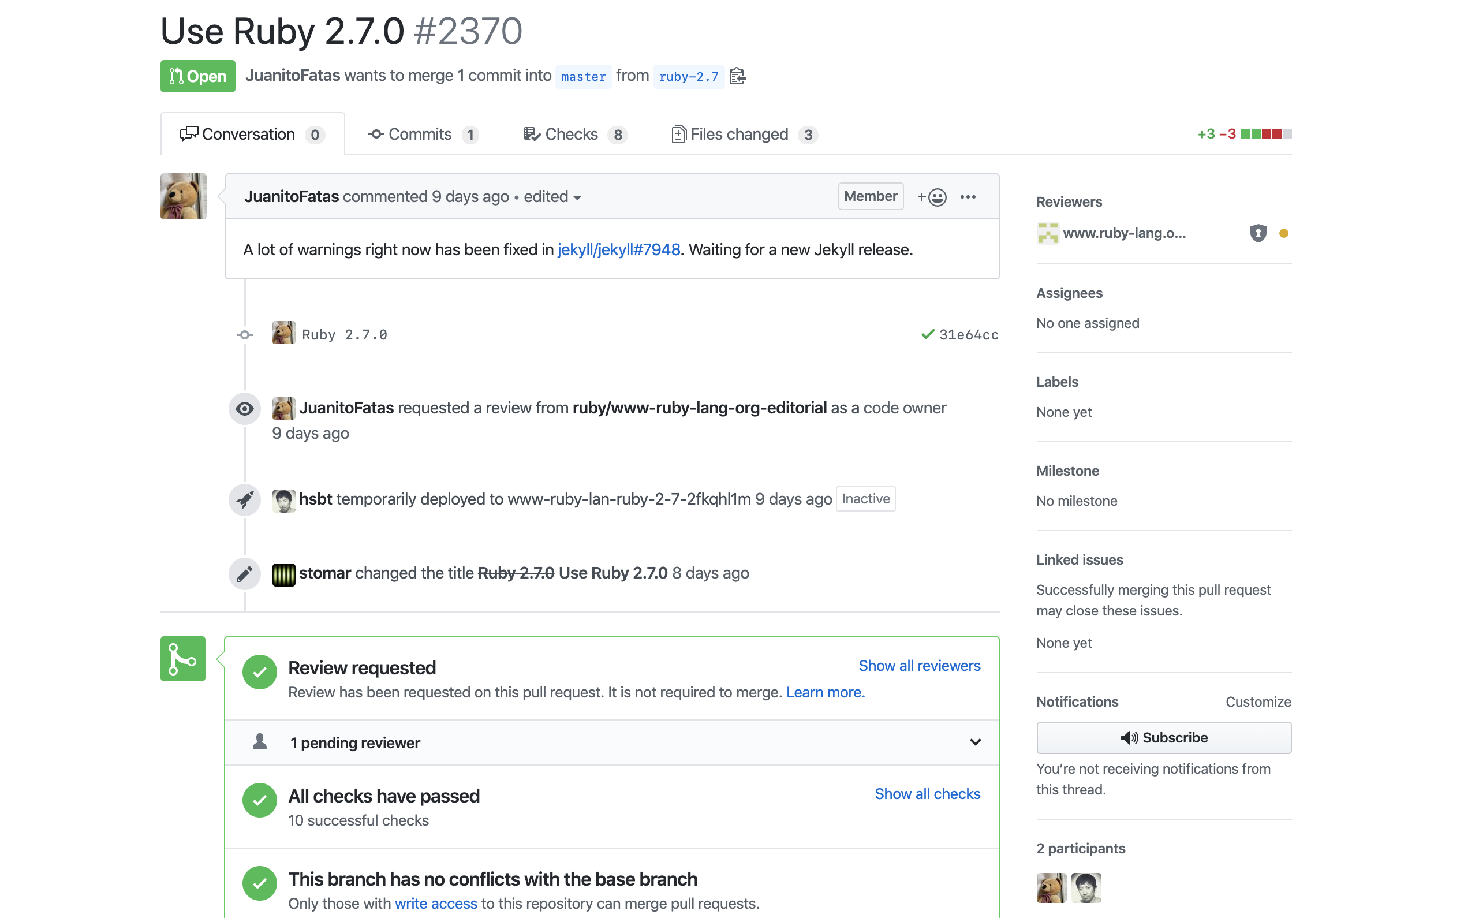The image size is (1479, 918).
Task: Copy the ruby-2.7 branch name icon
Action: pyautogui.click(x=737, y=76)
